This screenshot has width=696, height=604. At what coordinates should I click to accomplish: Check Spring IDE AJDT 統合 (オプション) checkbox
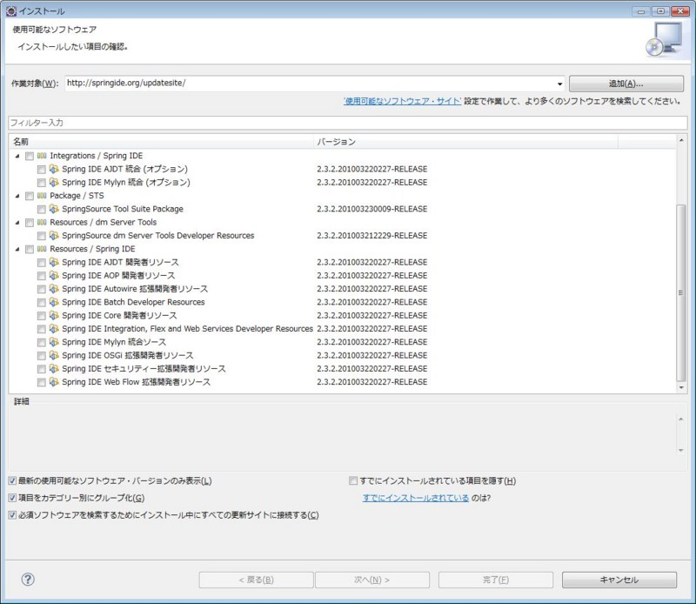[x=41, y=170]
